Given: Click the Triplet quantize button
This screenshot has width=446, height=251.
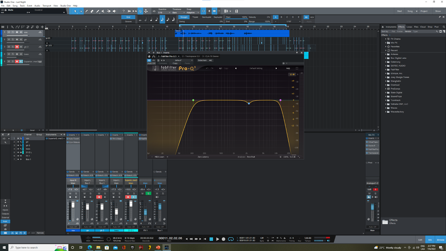Looking at the screenshot, I should [195, 17].
